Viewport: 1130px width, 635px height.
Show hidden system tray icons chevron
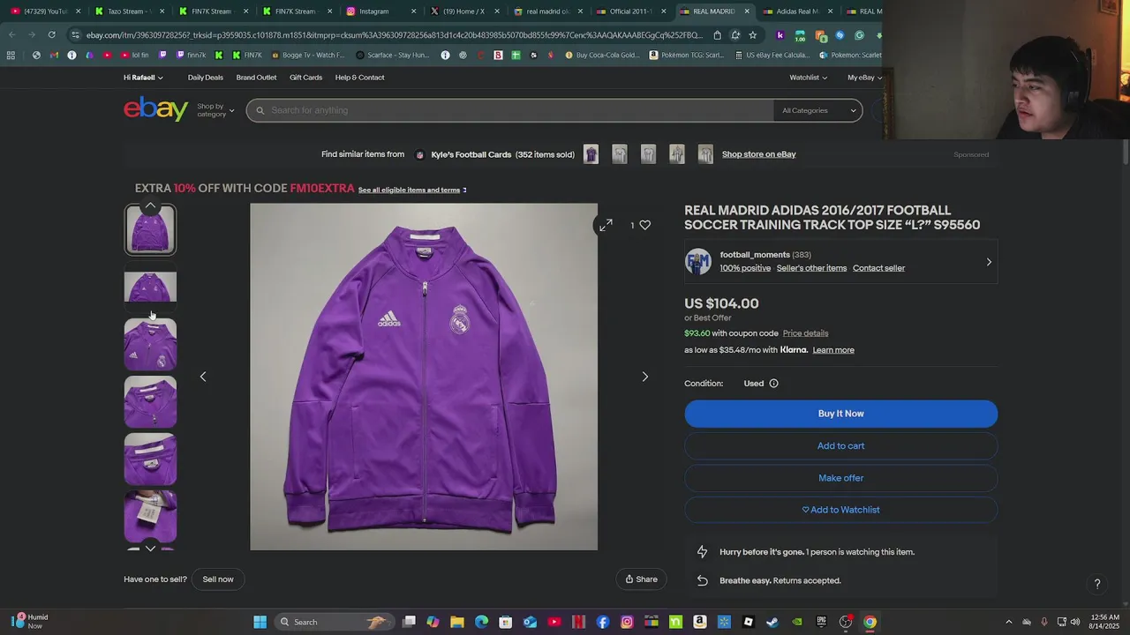pyautogui.click(x=1009, y=622)
